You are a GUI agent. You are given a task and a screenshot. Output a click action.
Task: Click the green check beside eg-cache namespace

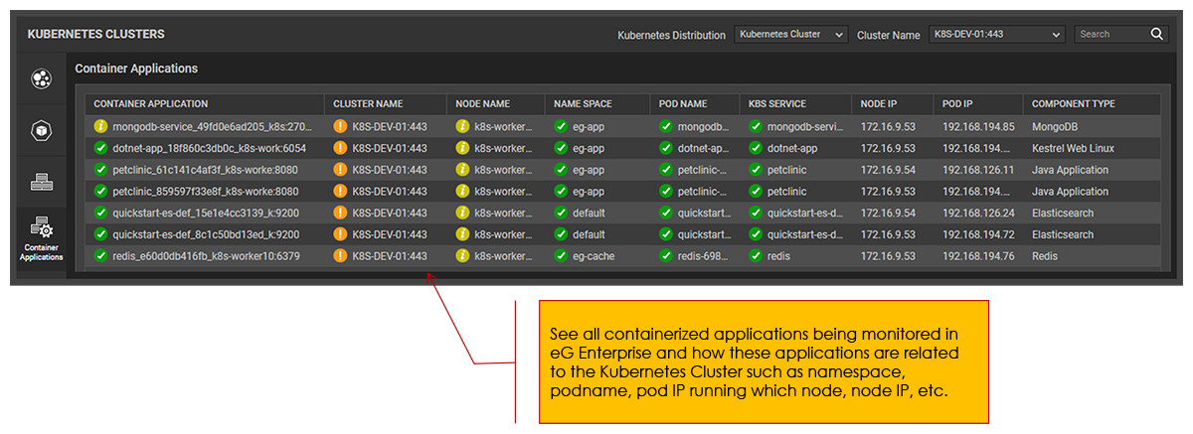[561, 256]
